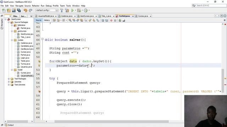Click the Comment icon in editor toolbar
This screenshot has height=127, width=227.
point(120,20)
